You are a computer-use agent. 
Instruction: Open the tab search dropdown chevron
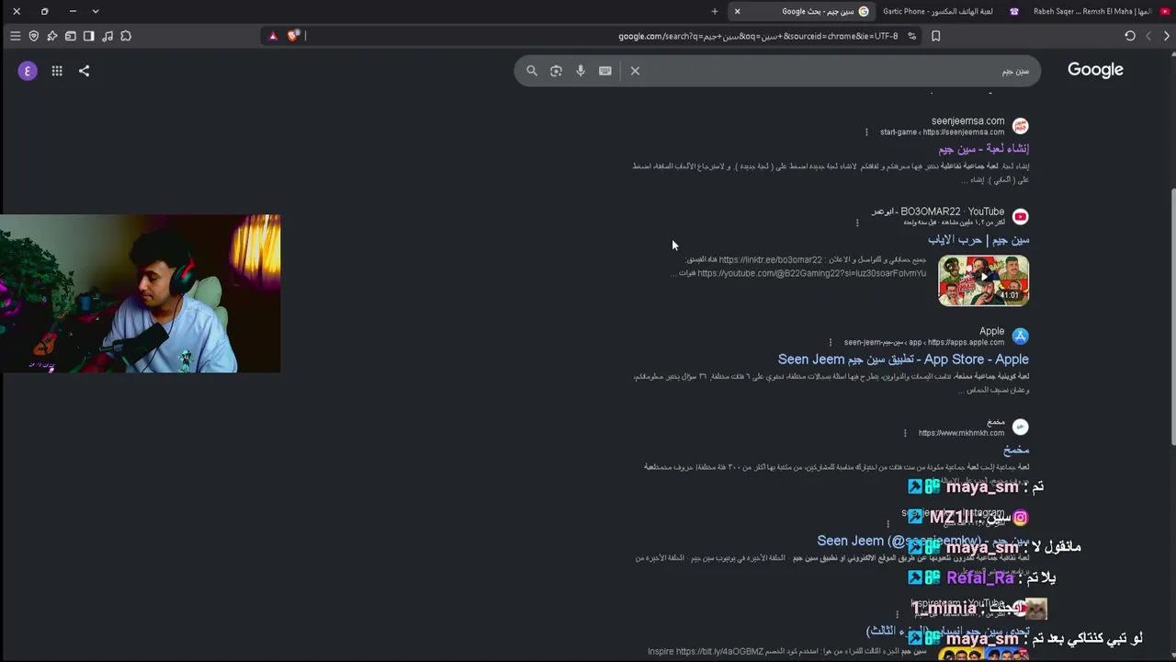[x=95, y=11]
